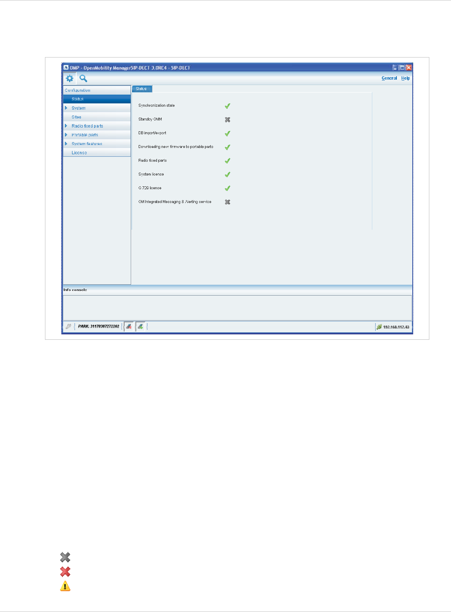Click the green handset icon in status bar

[141, 326]
